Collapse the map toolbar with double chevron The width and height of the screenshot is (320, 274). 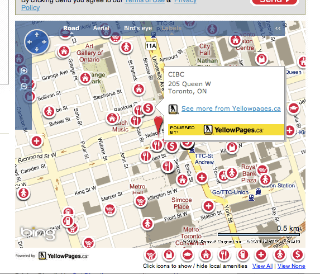point(278,28)
